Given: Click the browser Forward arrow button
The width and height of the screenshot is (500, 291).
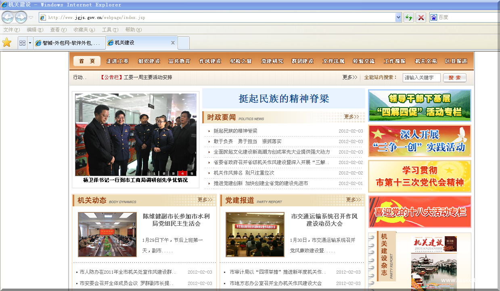Looking at the screenshot, I should [21, 17].
